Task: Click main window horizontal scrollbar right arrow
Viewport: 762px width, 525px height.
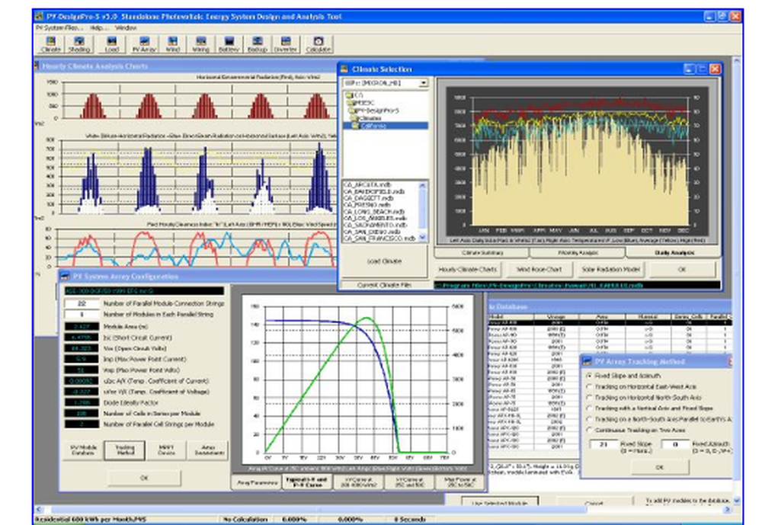Action: coord(728,510)
